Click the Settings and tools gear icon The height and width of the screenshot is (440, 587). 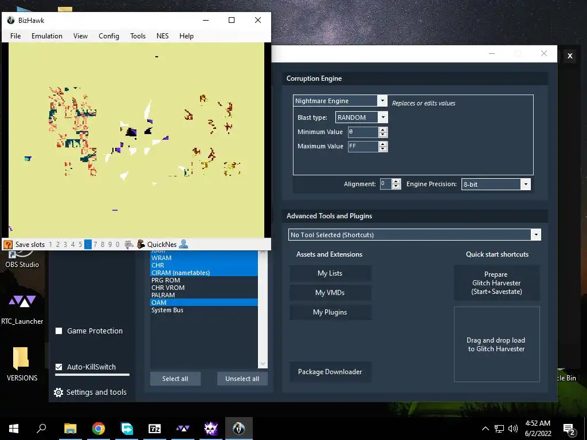58,392
